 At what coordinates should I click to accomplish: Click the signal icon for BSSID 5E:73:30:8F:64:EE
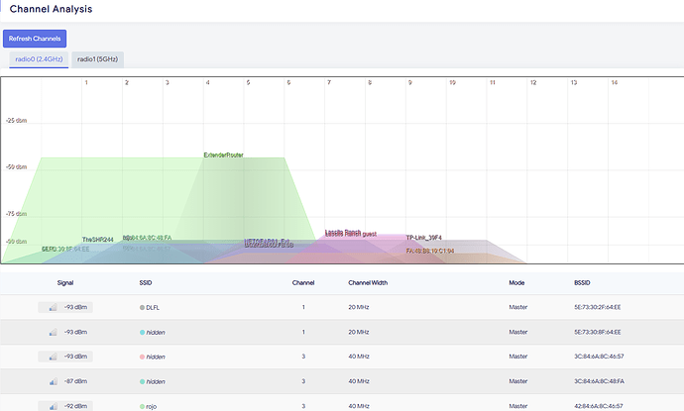click(53, 332)
